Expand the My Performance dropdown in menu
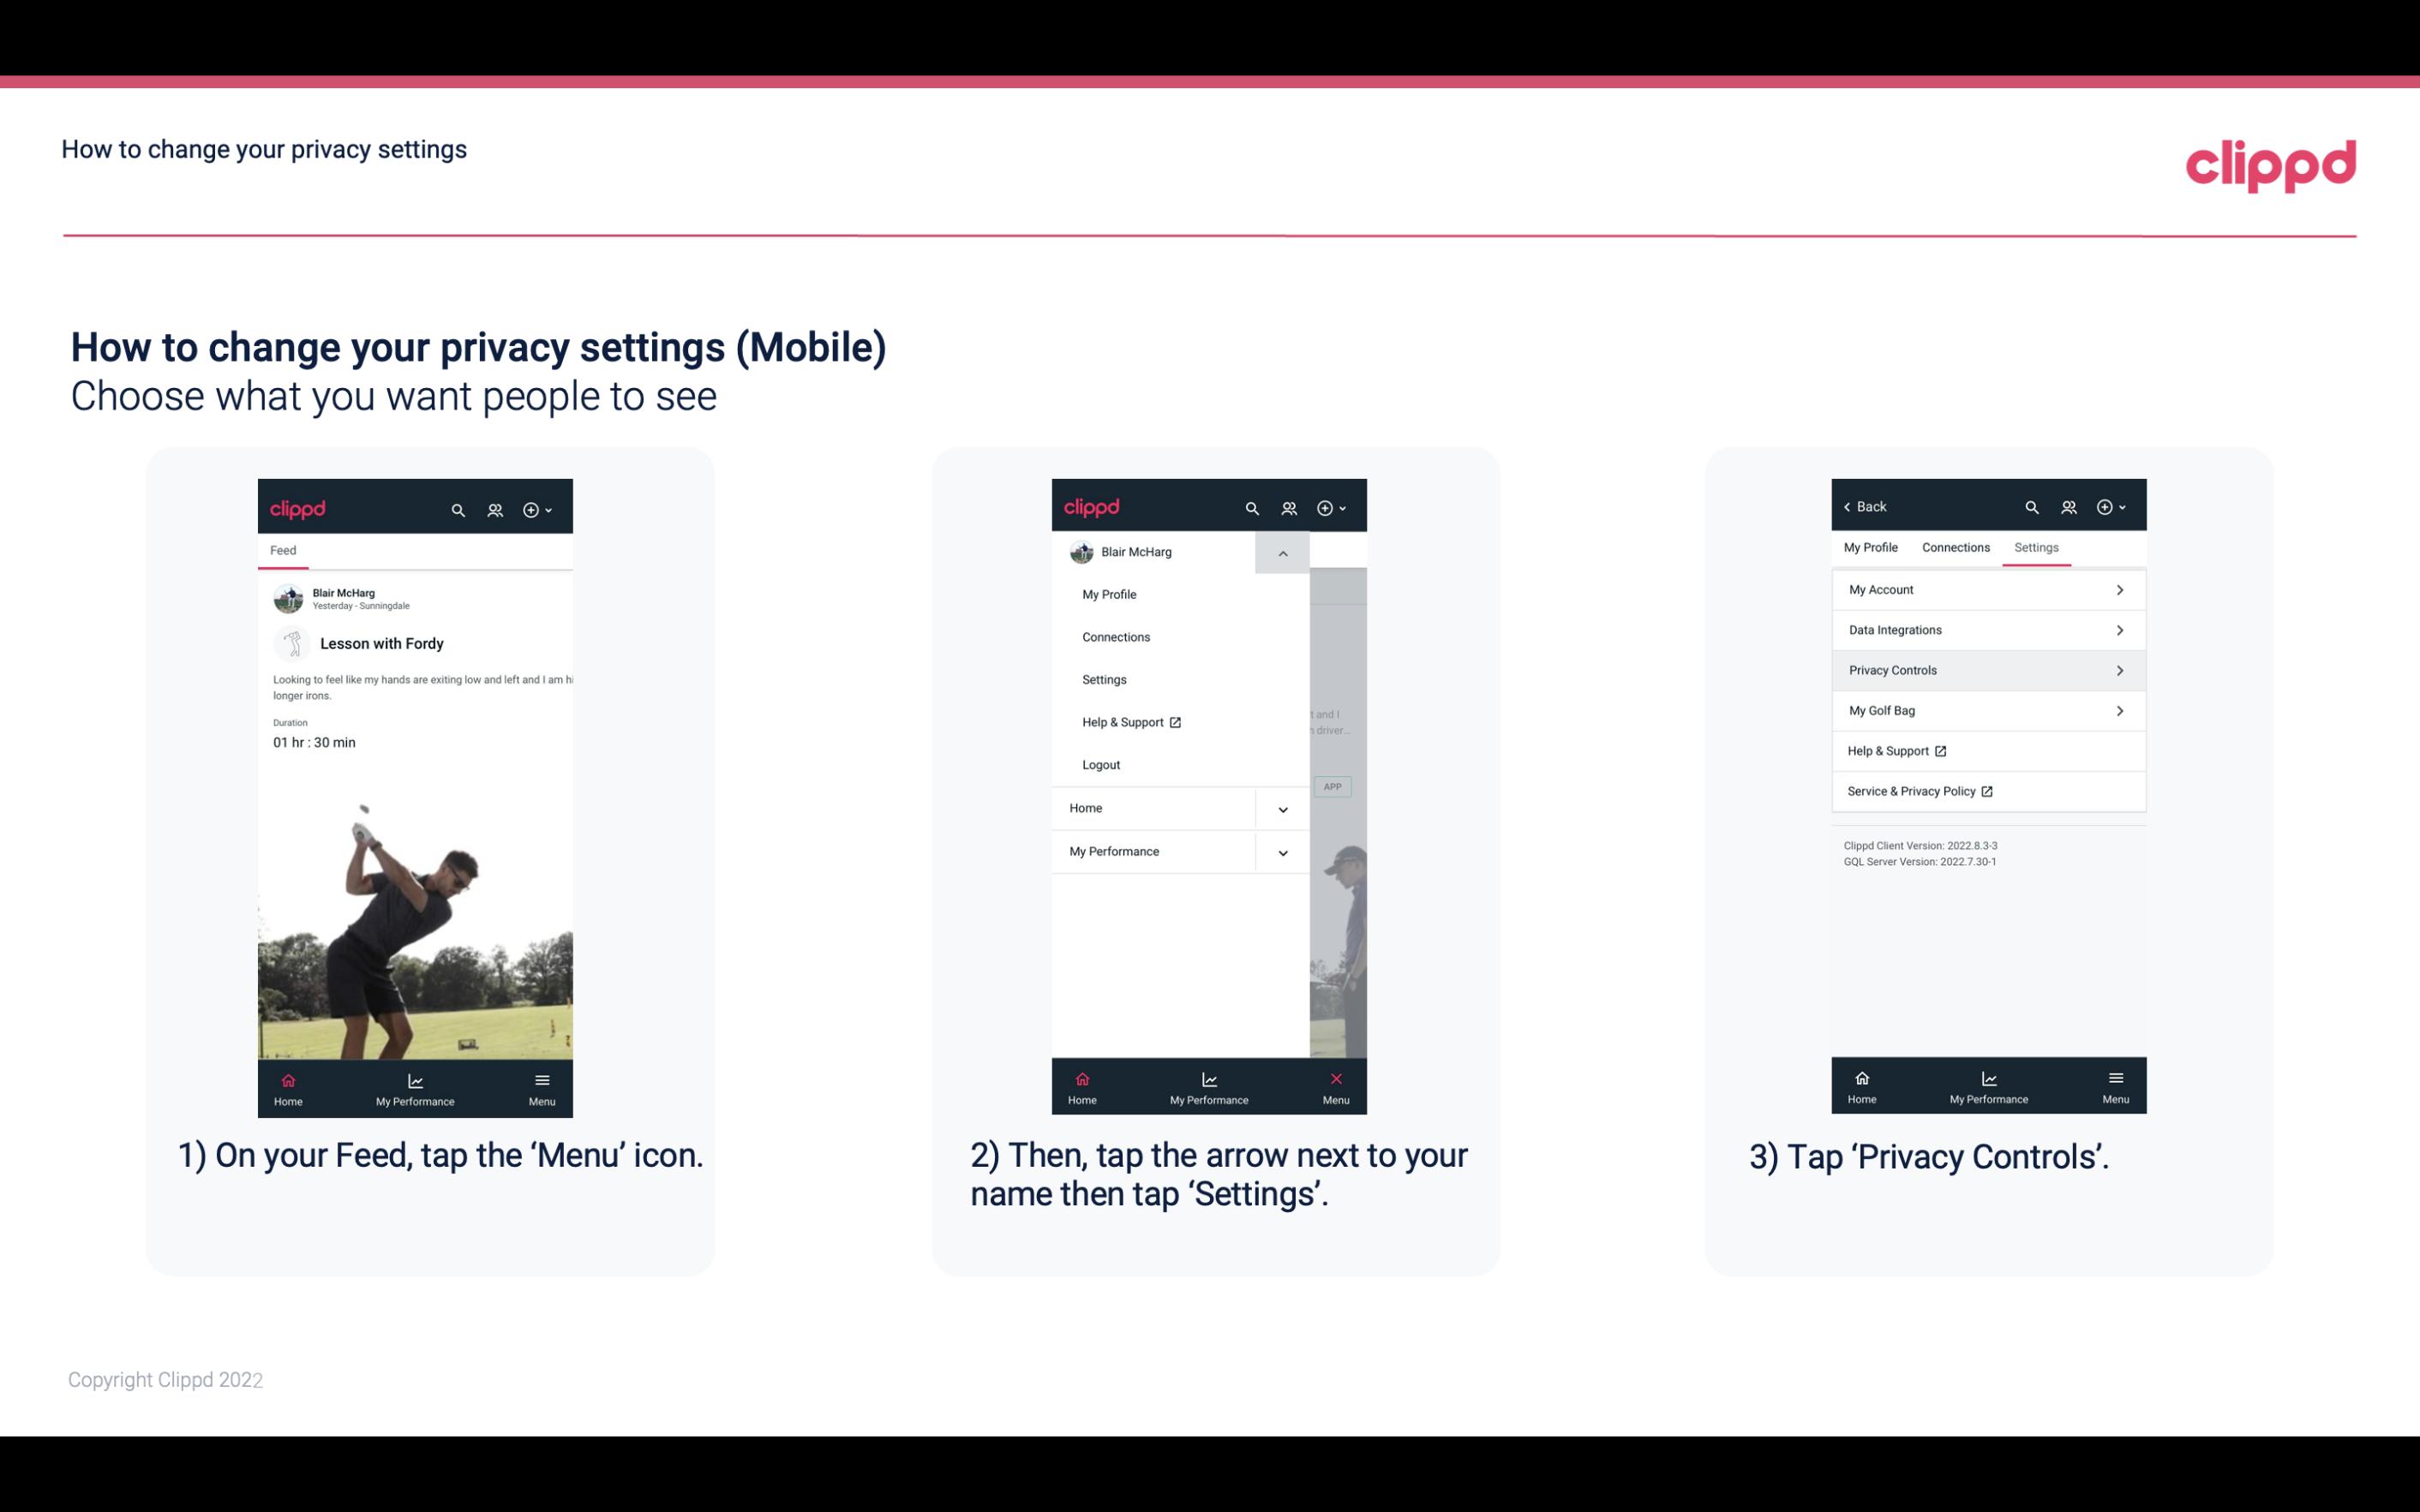Image resolution: width=2420 pixels, height=1512 pixels. point(1282,850)
